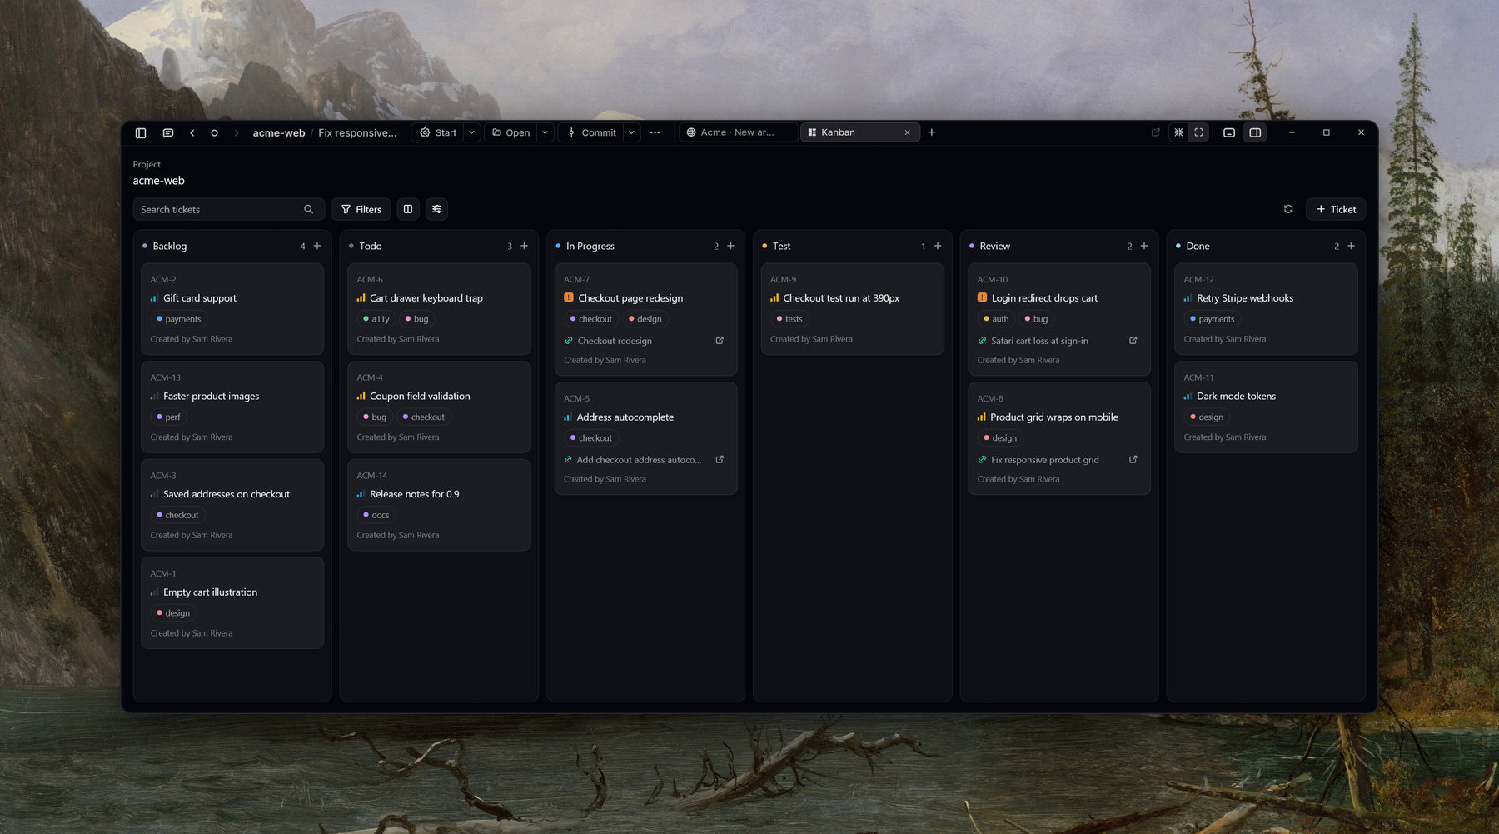The image size is (1499, 834).
Task: Add a ticket to Review column
Action: (x=1144, y=246)
